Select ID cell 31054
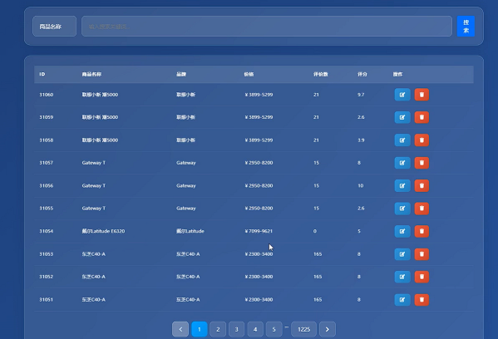The width and height of the screenshot is (498, 339). coord(47,231)
